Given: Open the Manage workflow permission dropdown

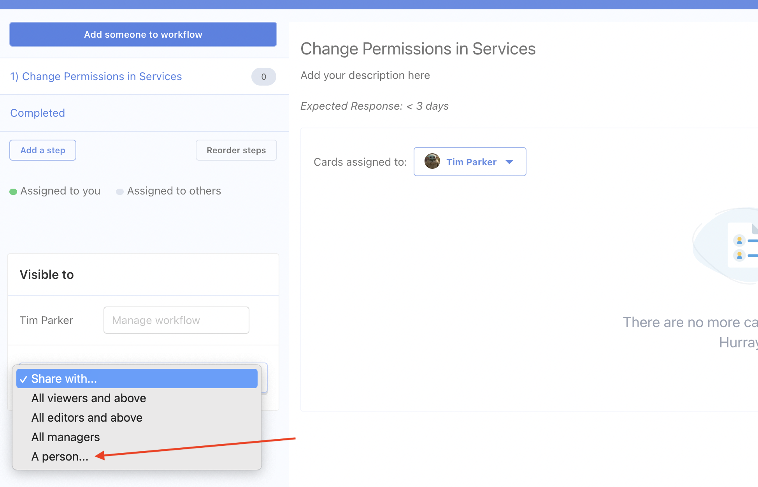Looking at the screenshot, I should click(x=176, y=320).
